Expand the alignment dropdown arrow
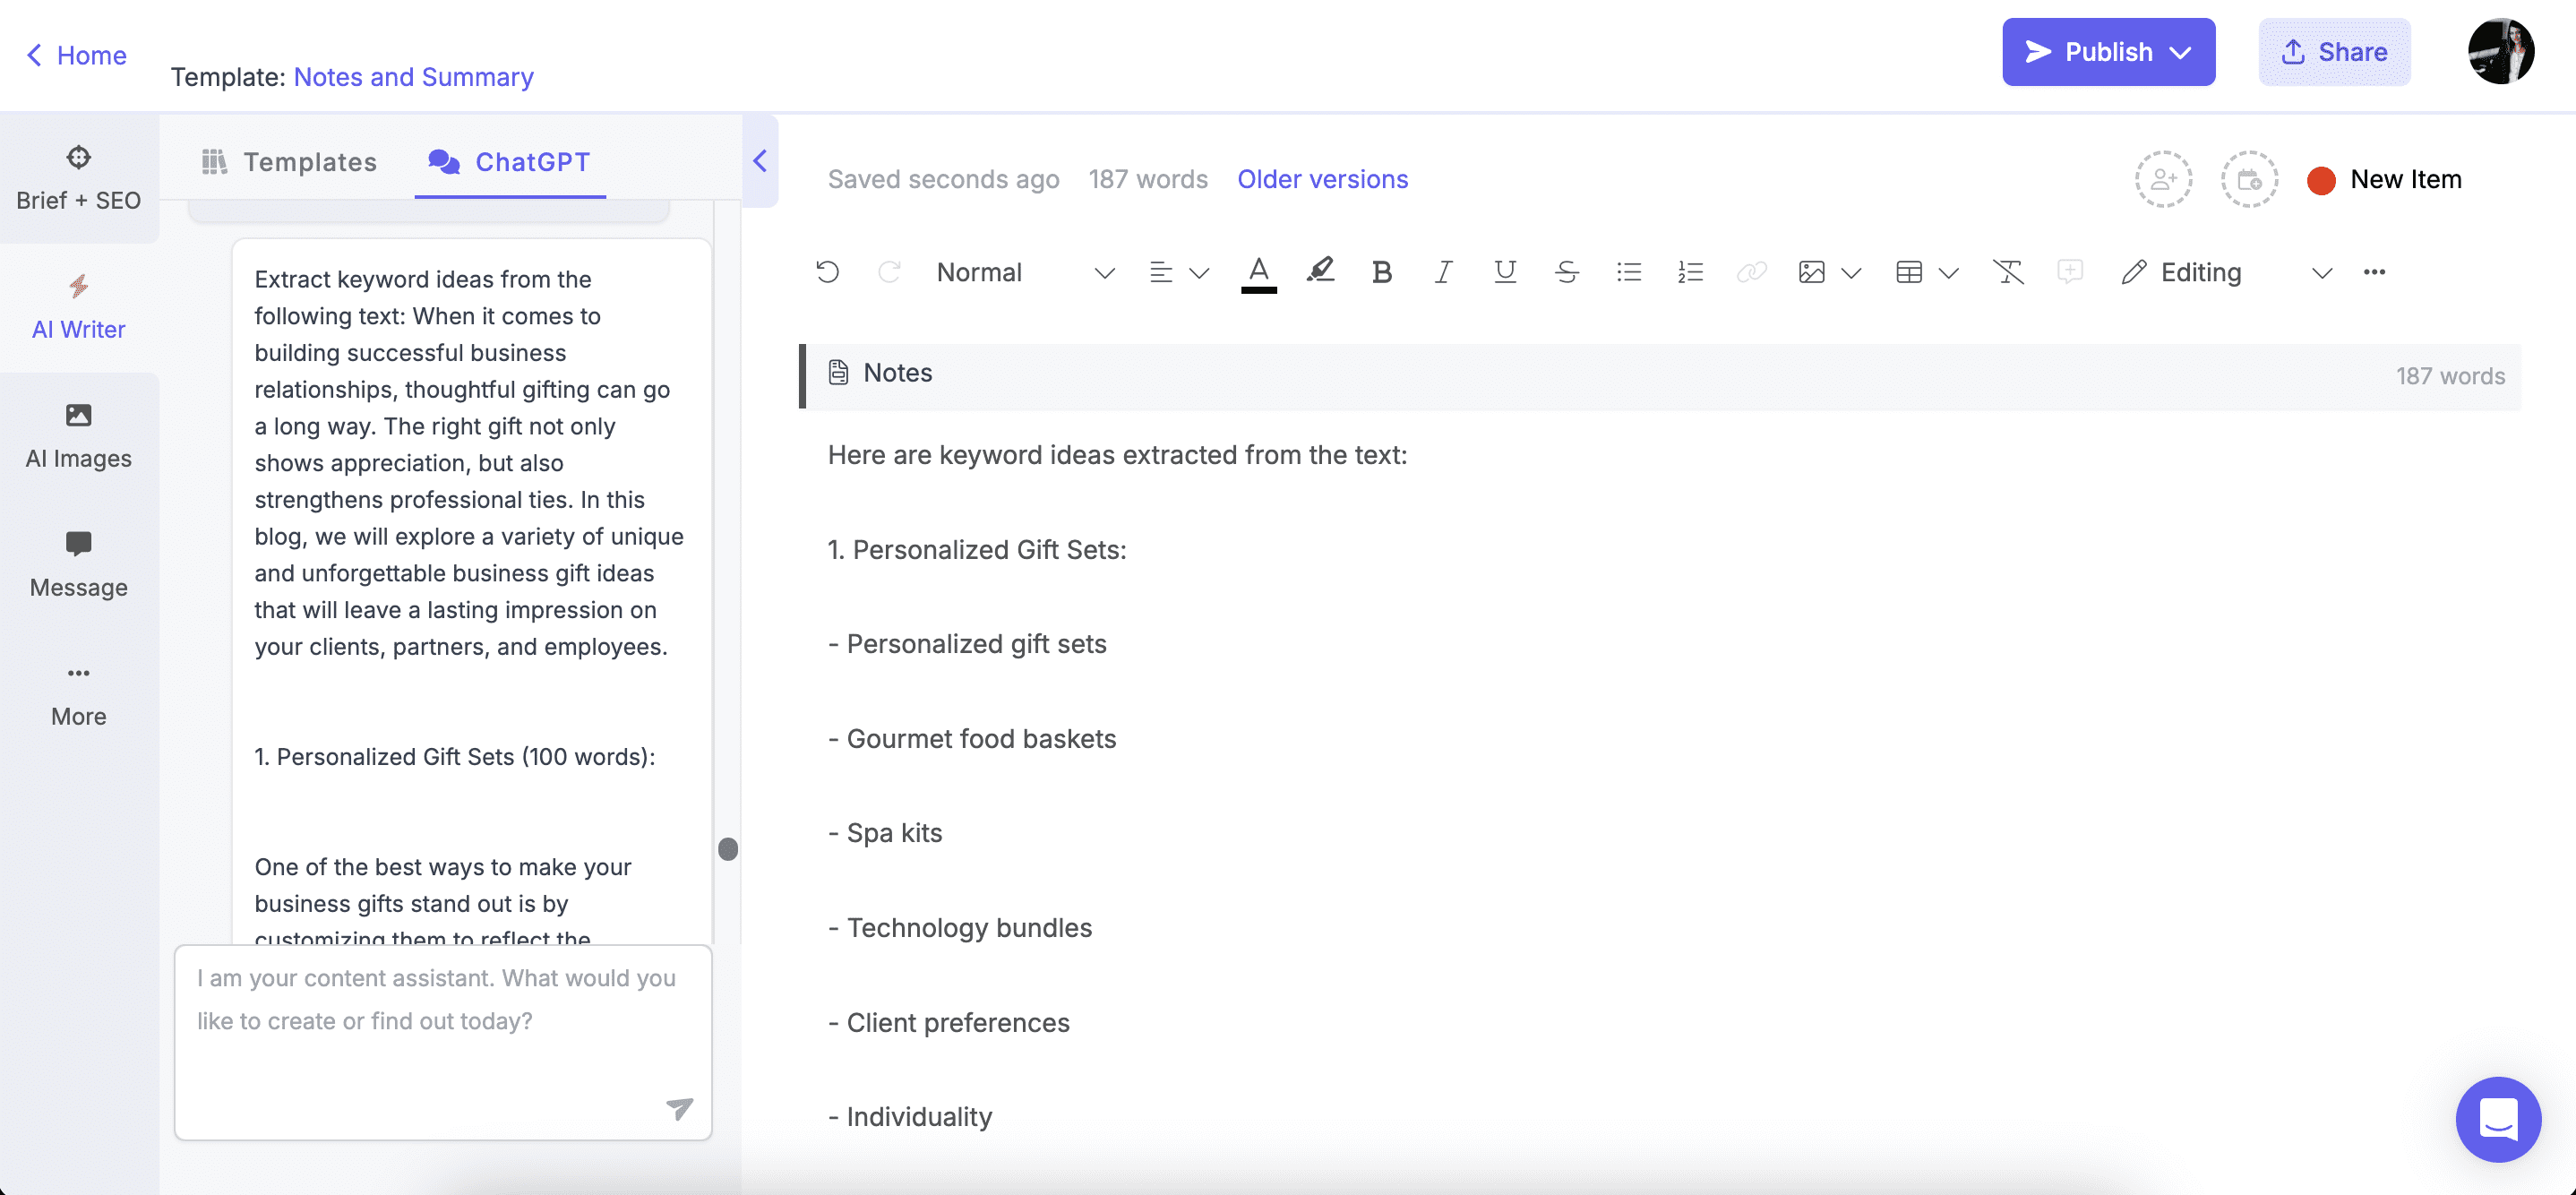 [x=1199, y=273]
